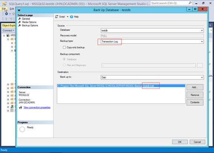Select the testdb.bak backup destination path
The height and width of the screenshot is (153, 214).
[x=121, y=86]
